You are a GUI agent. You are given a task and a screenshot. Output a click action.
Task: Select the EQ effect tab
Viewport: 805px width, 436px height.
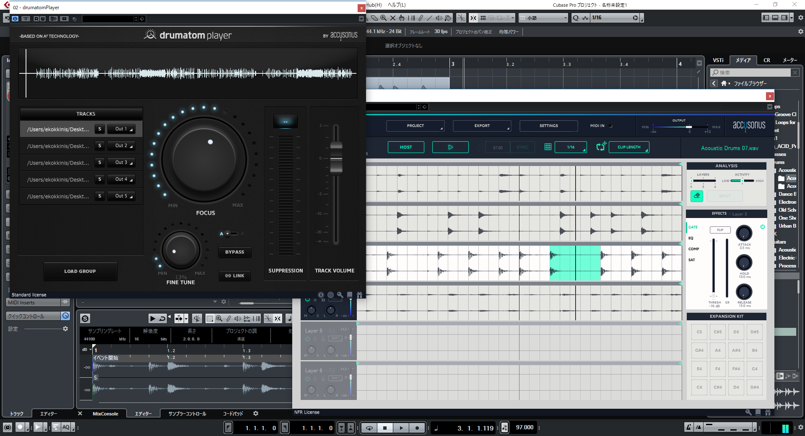691,238
